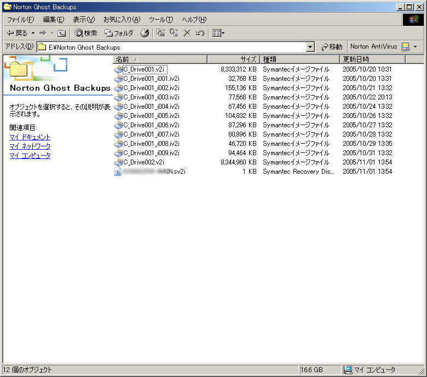Viewport: 427px width, 377px height.
Task: Open the ファイル(F) menu
Action: [x=20, y=20]
